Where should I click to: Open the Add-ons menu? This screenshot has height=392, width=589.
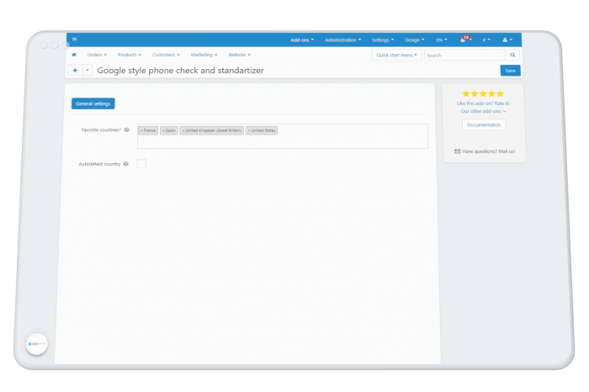302,40
